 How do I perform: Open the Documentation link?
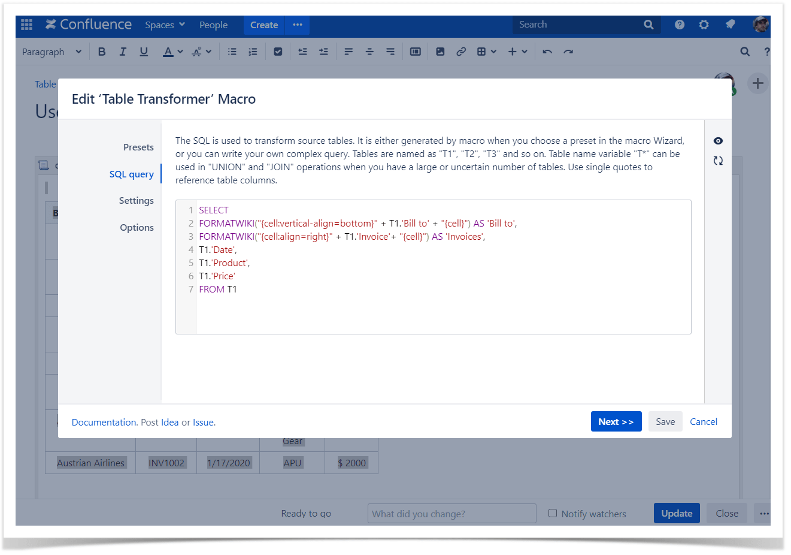104,422
